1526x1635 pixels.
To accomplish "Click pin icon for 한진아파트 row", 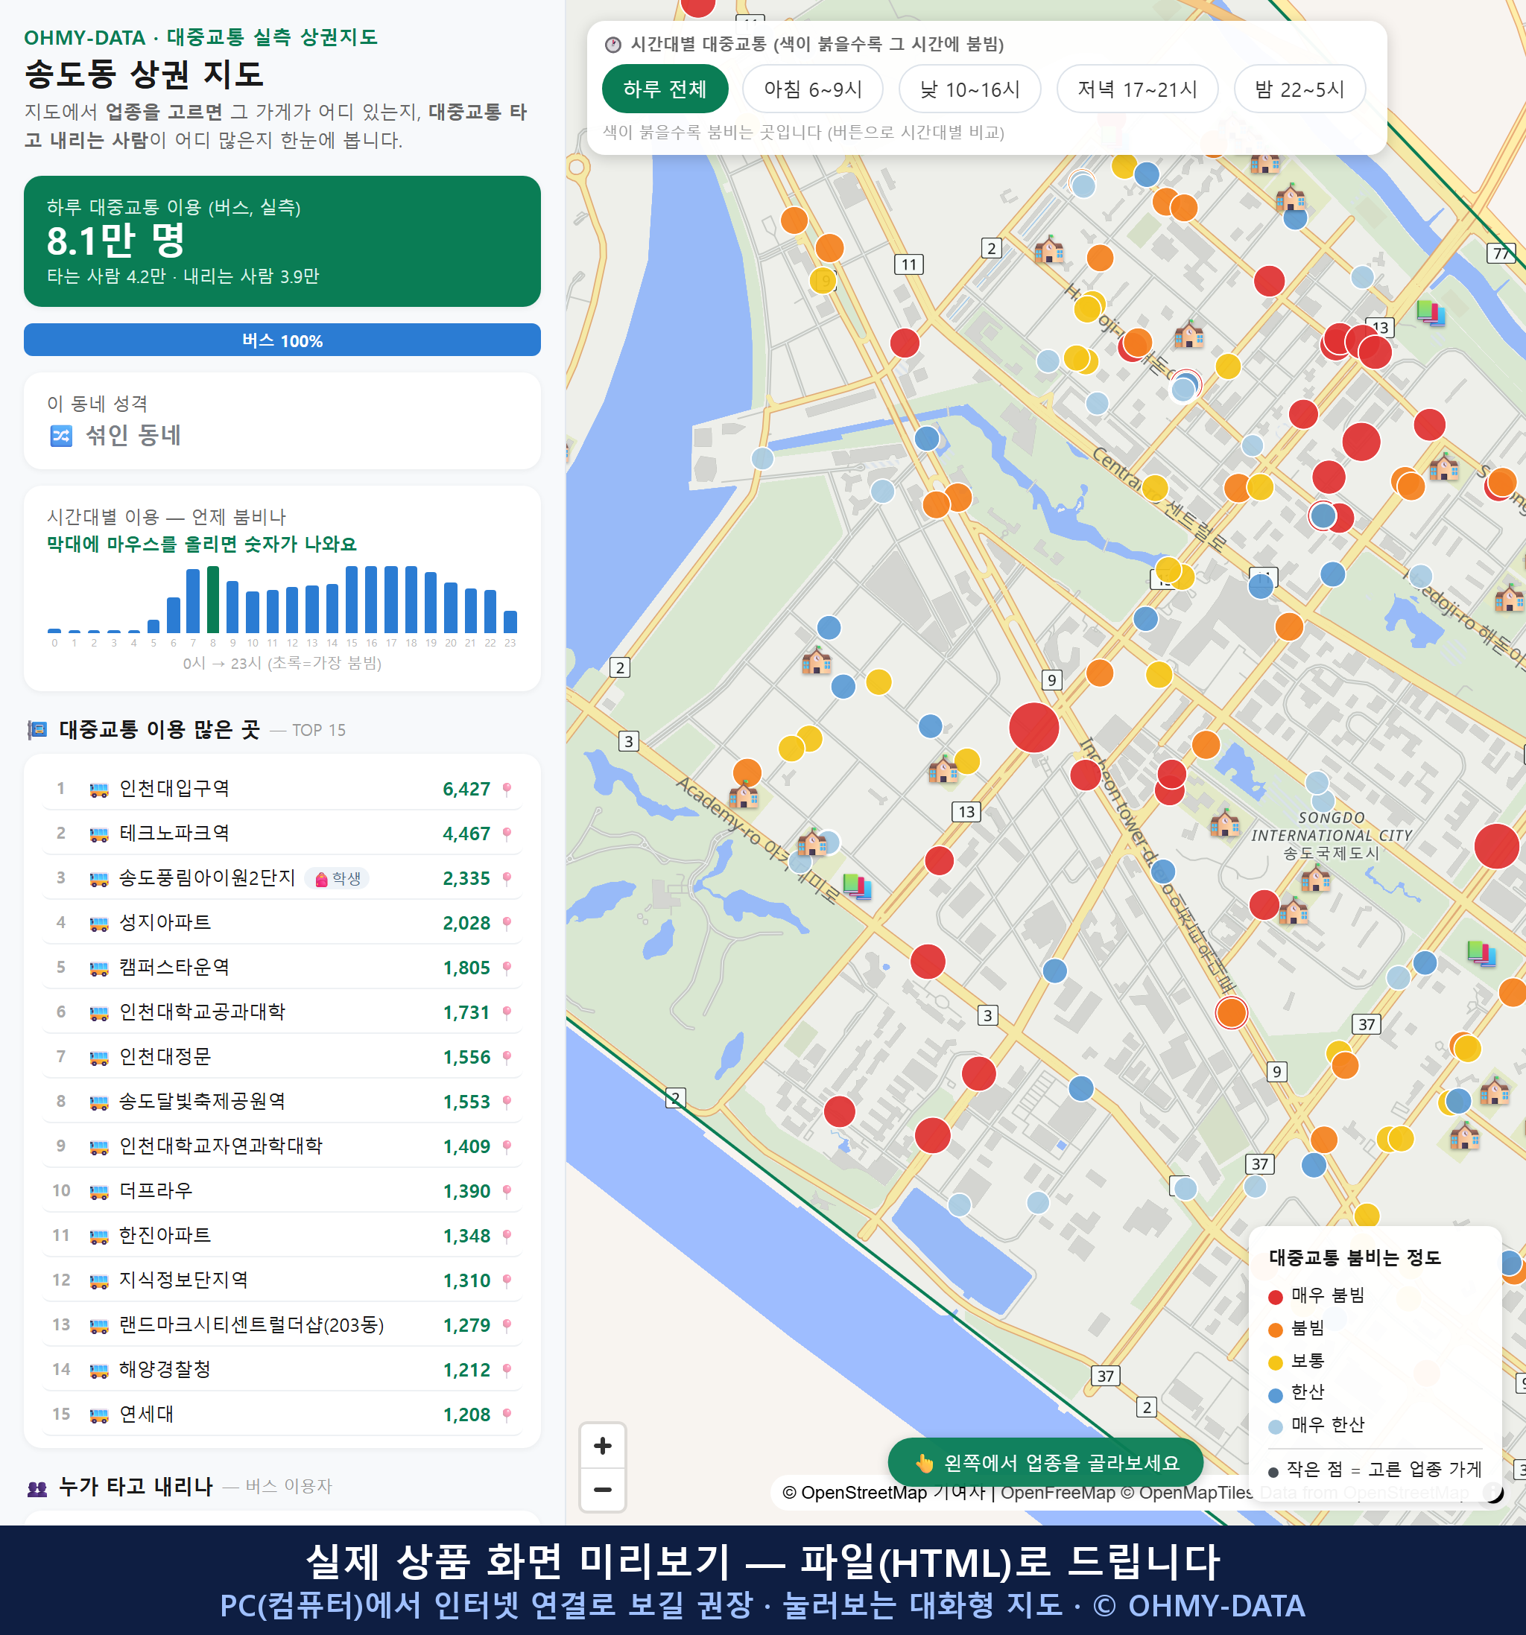I will [x=507, y=1236].
